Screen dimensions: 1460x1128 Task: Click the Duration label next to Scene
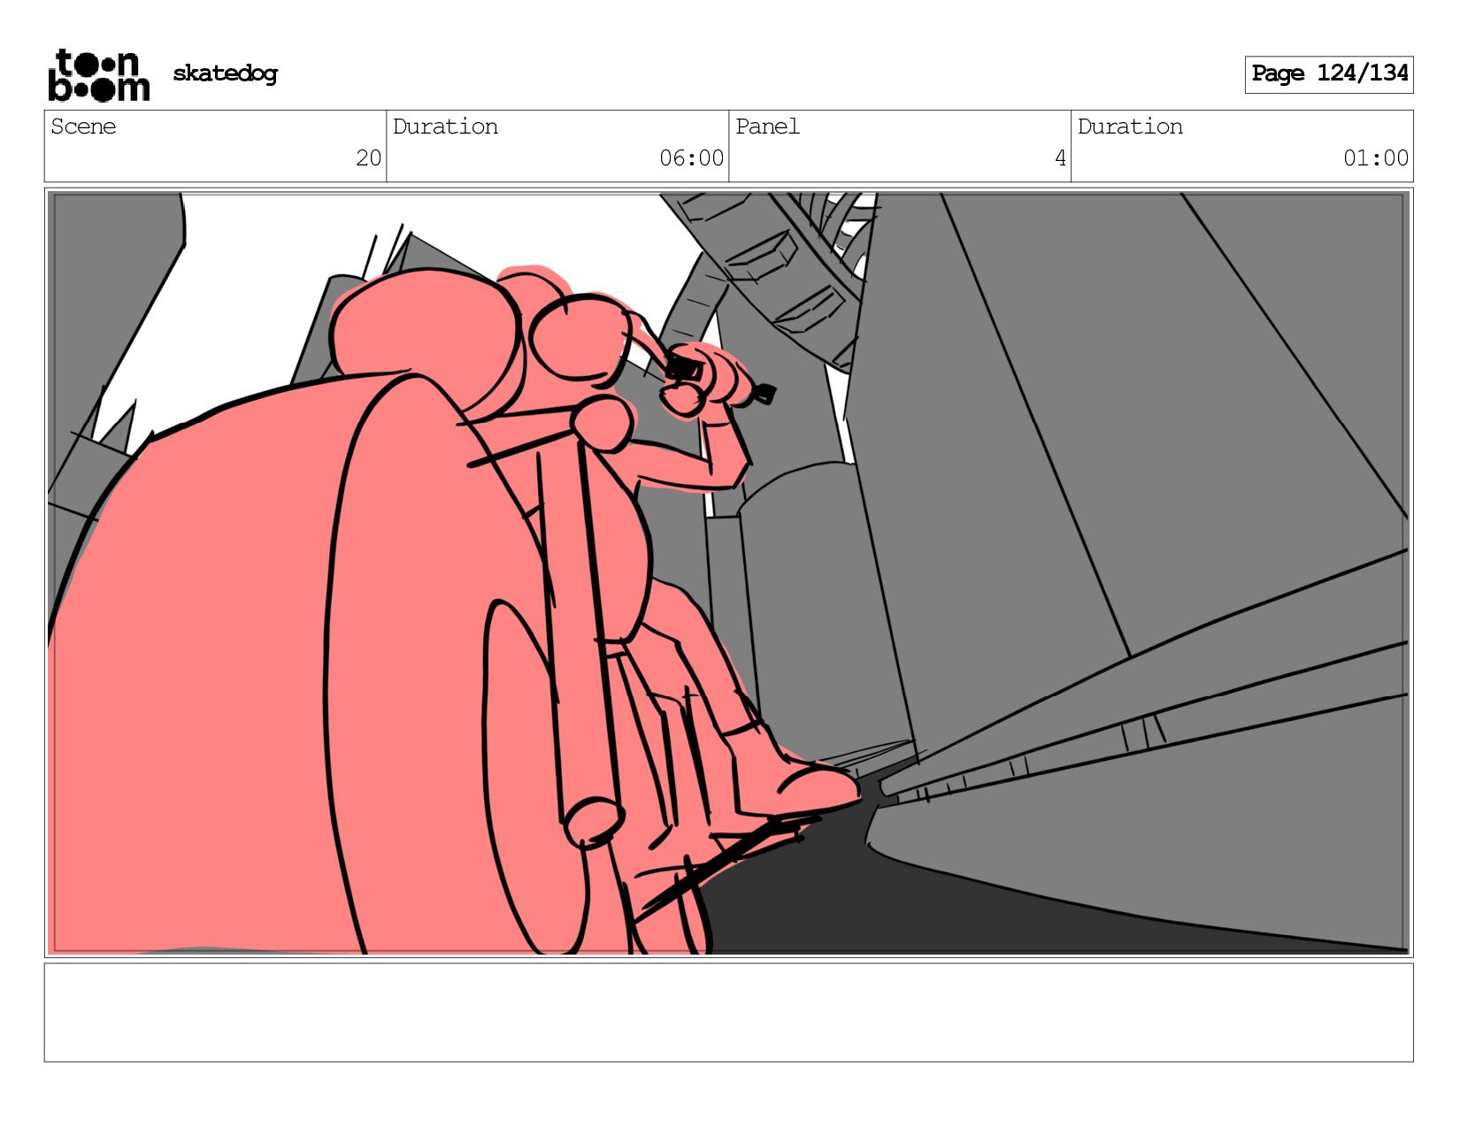(445, 127)
